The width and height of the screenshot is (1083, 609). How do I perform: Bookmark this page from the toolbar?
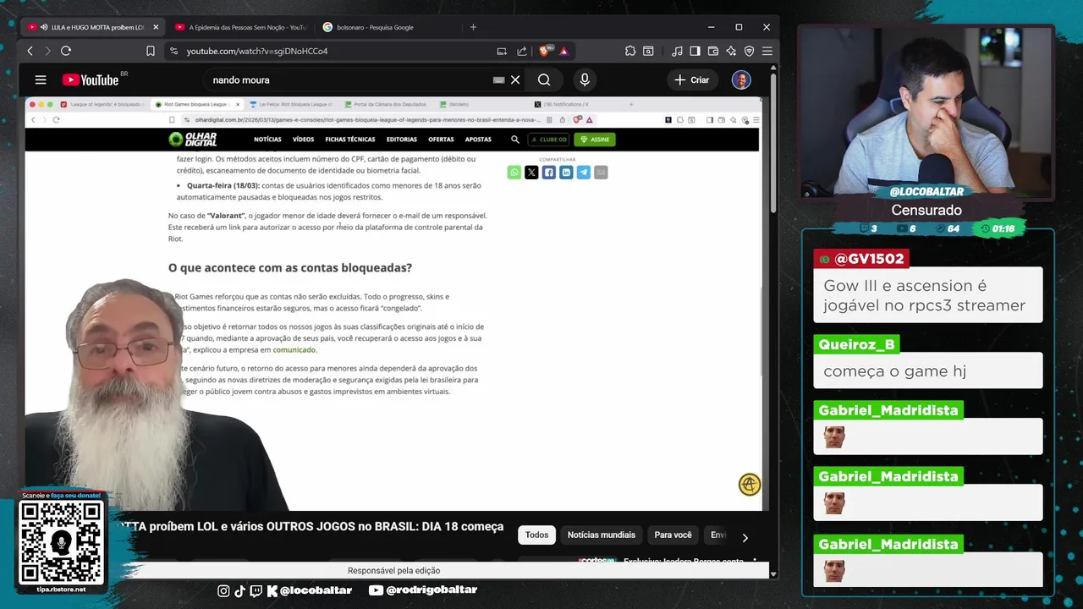click(x=151, y=51)
